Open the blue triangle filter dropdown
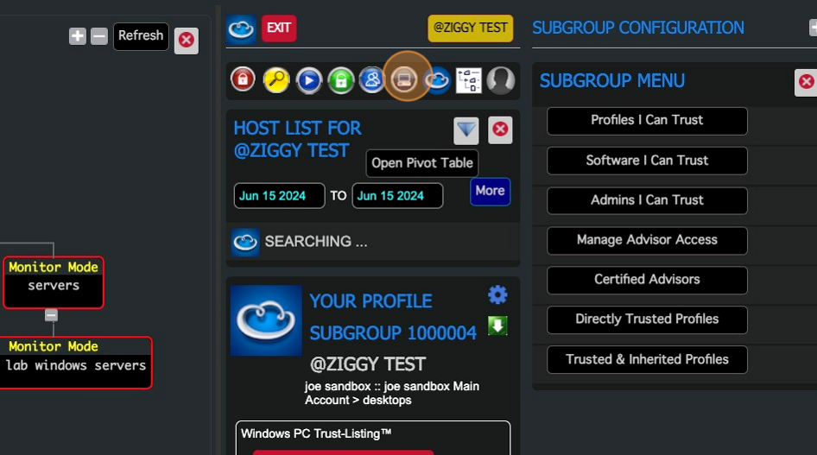 click(x=466, y=130)
